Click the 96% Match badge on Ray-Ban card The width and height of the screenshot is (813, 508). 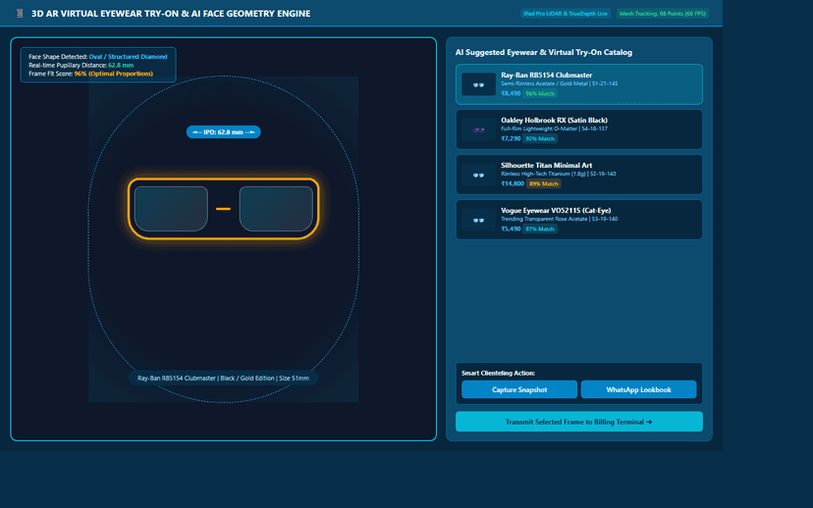540,94
